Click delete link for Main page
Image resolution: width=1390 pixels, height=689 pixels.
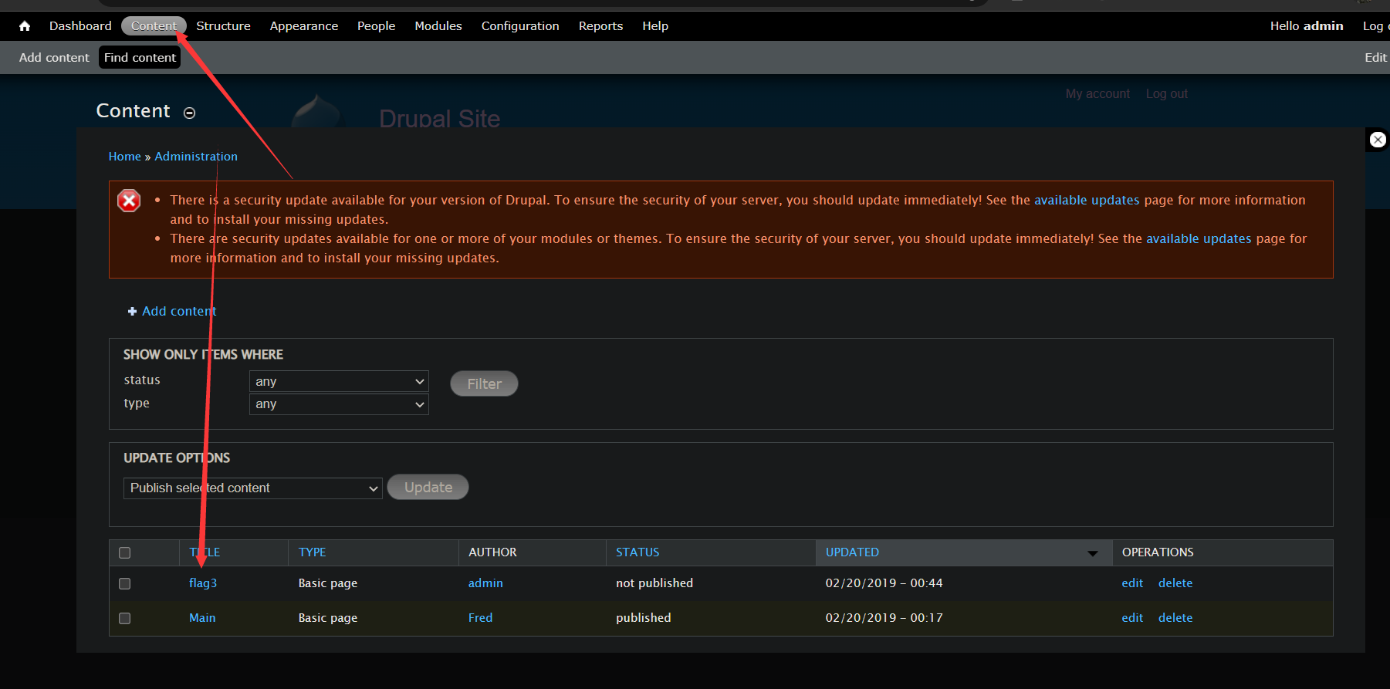point(1175,618)
